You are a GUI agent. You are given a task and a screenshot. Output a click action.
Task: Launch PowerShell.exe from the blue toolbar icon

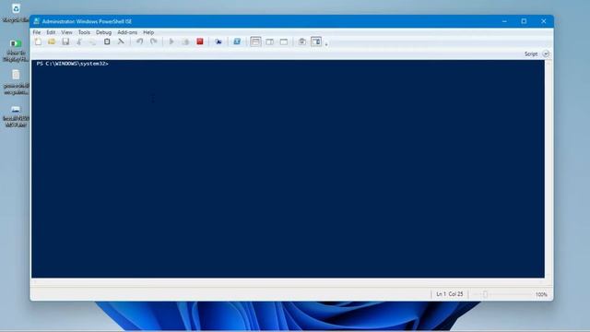(237, 41)
